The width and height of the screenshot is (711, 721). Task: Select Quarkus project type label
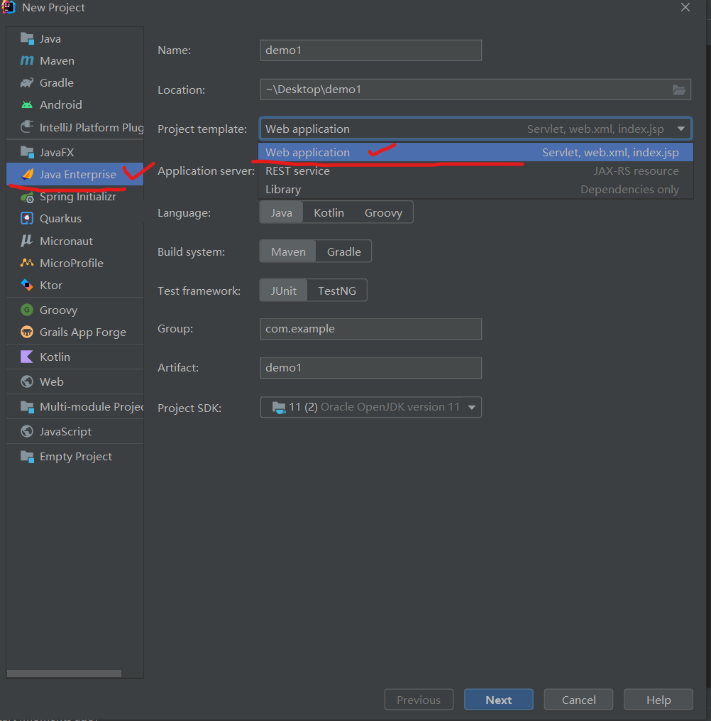(60, 218)
